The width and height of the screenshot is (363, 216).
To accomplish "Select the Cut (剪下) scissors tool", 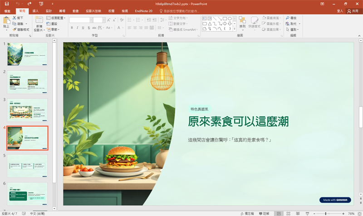I will click(18, 18).
